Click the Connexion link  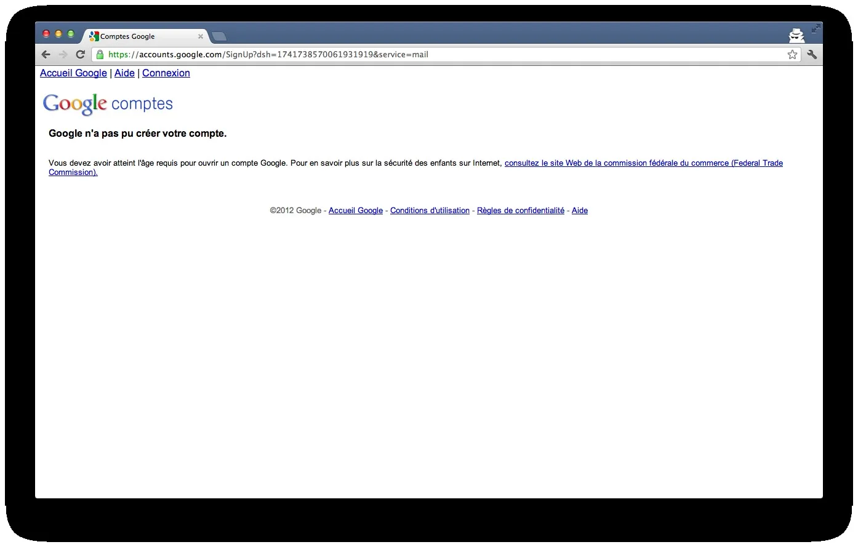pyautogui.click(x=166, y=73)
